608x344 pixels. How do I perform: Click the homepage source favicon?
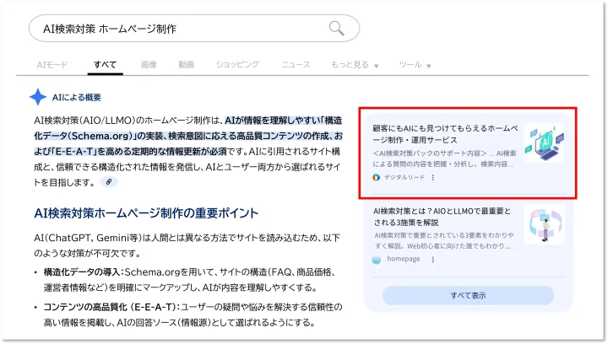coord(377,260)
